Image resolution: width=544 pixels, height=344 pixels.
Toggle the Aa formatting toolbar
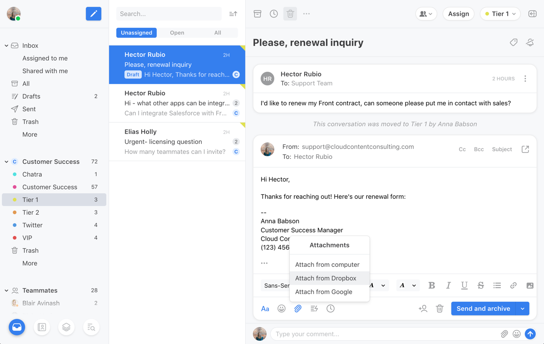click(265, 309)
